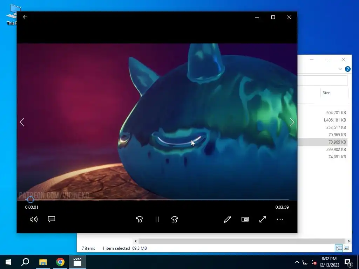
Task: Click the total duration 0:03:59
Action: 282,207
